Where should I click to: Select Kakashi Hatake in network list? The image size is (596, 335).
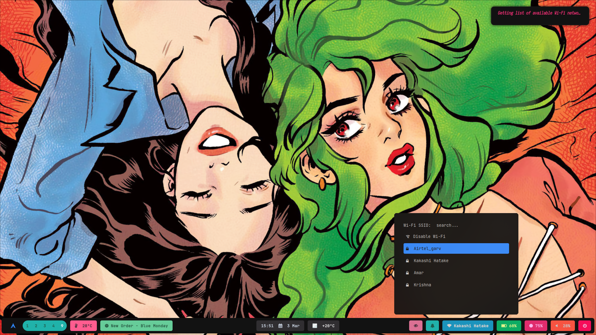pos(431,261)
